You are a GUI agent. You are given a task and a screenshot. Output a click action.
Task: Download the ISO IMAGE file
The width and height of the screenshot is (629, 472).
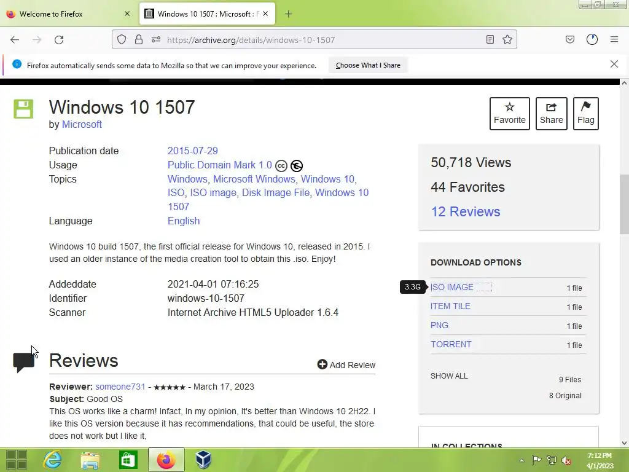click(451, 287)
